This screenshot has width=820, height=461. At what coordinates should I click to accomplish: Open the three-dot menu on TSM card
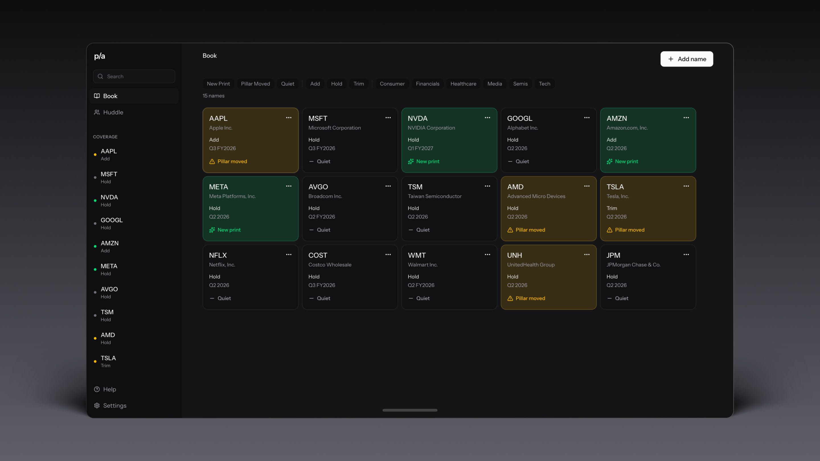[x=487, y=186]
